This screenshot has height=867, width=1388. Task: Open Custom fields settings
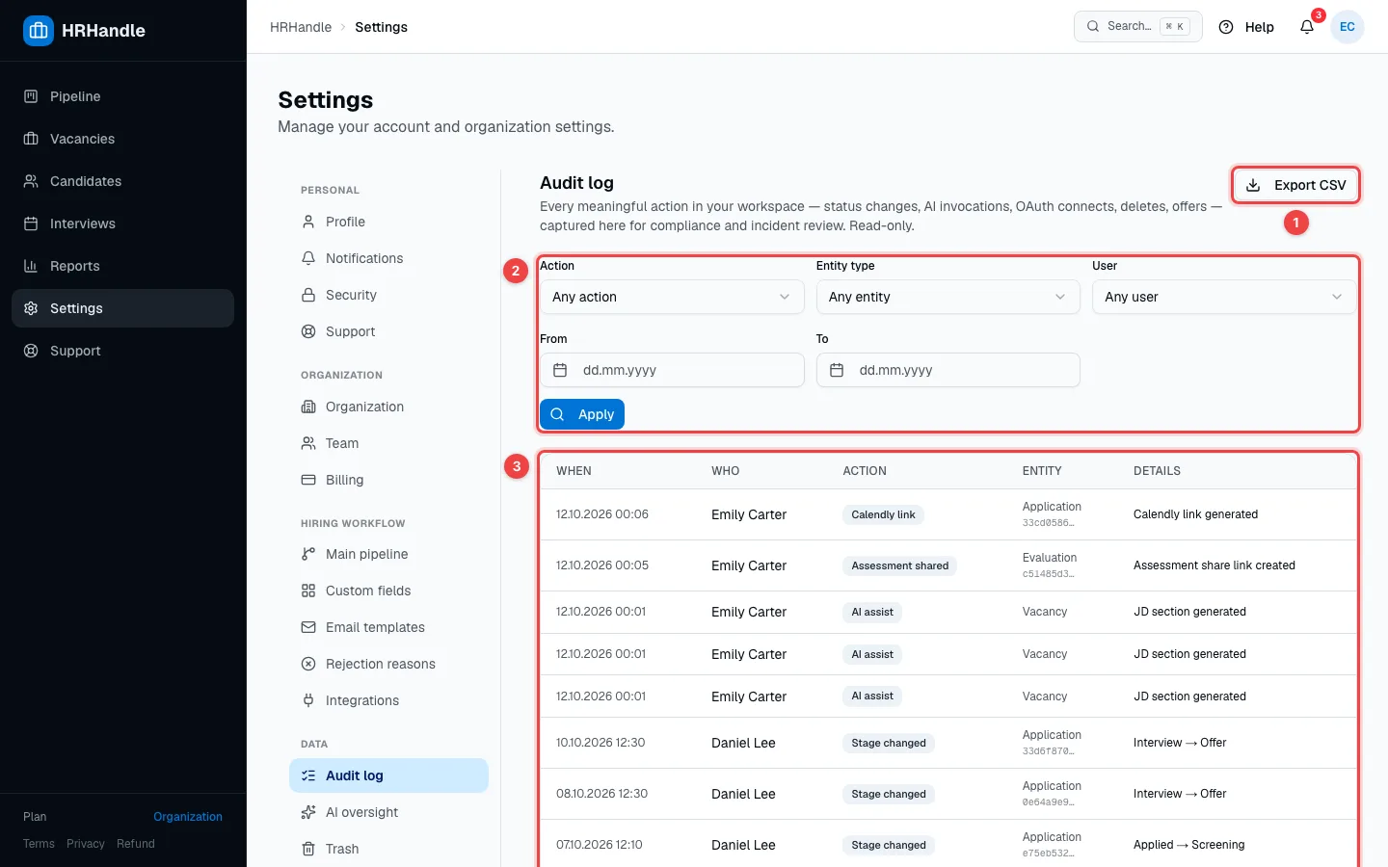(388, 591)
